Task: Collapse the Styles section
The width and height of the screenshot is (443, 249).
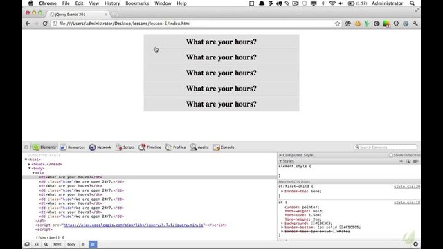Action: coord(280,161)
